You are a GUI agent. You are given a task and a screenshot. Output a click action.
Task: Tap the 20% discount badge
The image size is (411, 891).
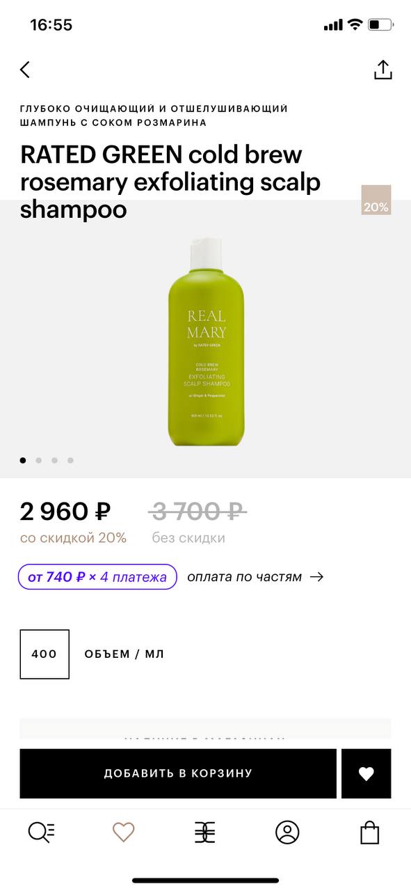[x=376, y=200]
